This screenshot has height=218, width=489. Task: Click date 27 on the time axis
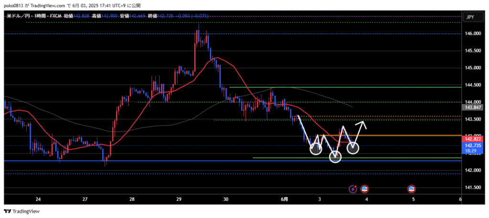point(85,199)
